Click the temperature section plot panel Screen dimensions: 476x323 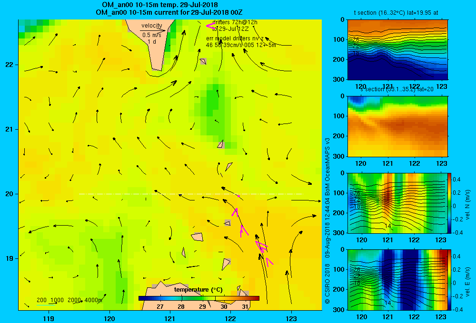click(397, 50)
